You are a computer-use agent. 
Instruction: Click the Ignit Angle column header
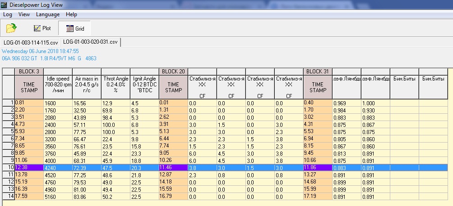[x=144, y=84]
